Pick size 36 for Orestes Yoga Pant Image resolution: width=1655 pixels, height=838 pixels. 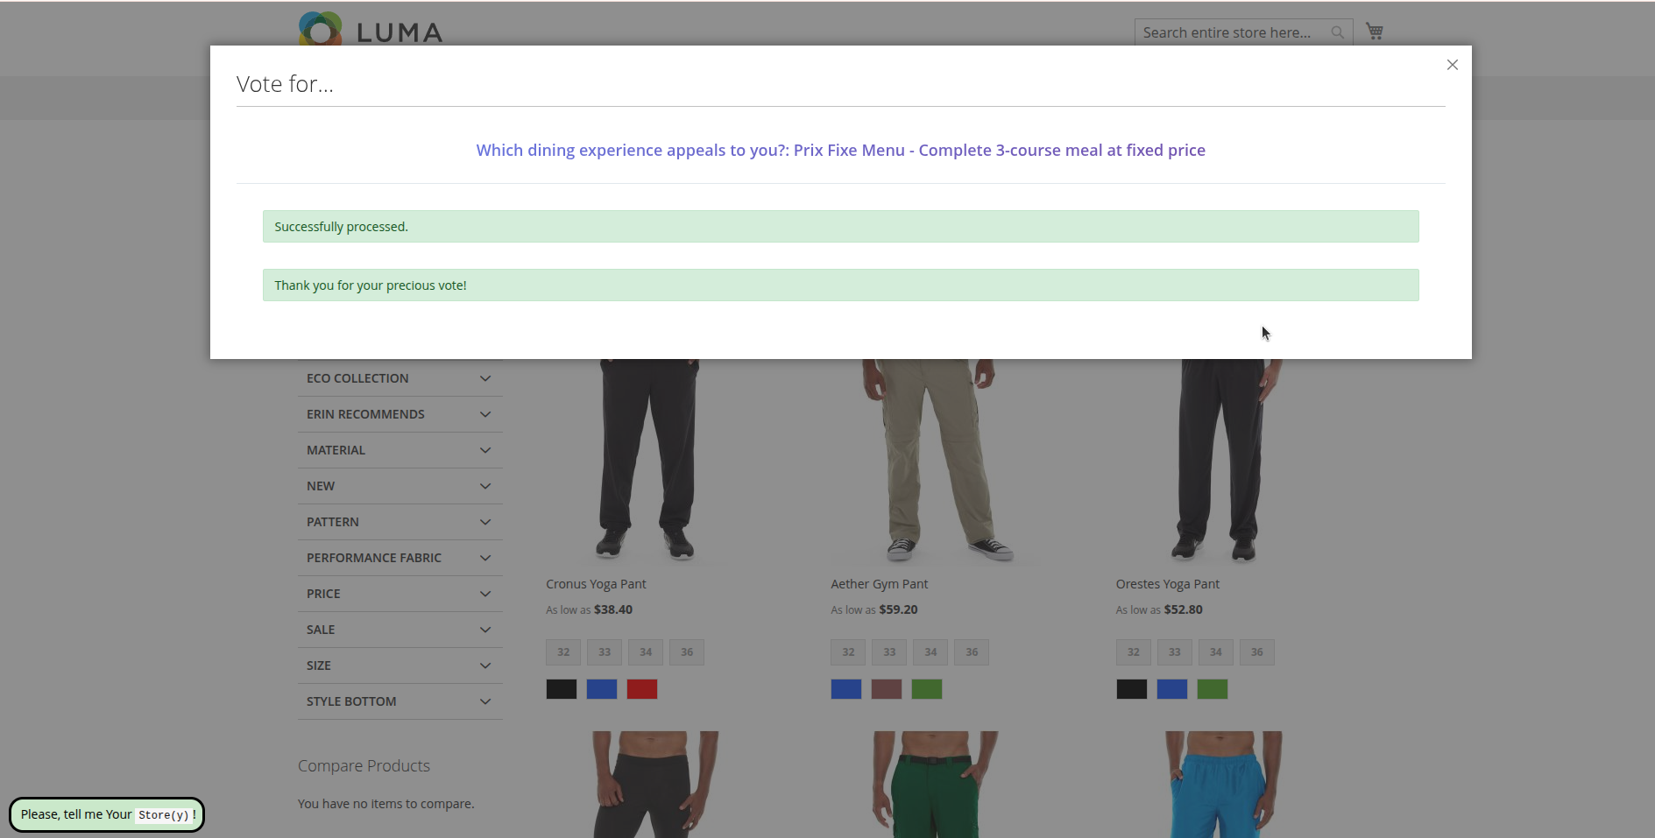(1256, 652)
